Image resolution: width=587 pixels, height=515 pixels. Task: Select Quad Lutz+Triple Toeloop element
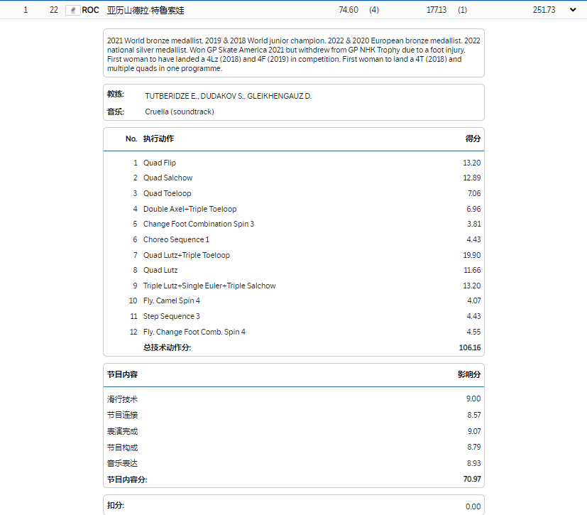(x=187, y=255)
